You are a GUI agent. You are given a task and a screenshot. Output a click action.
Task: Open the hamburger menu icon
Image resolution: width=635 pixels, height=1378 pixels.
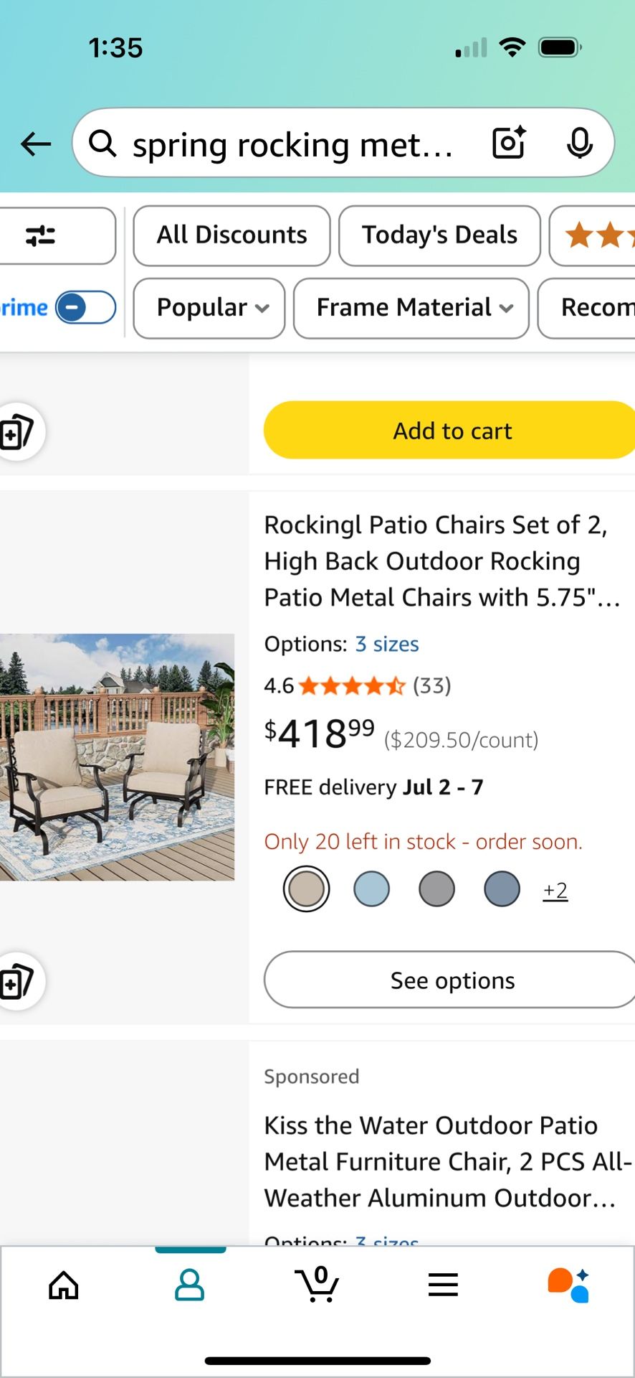click(443, 1285)
